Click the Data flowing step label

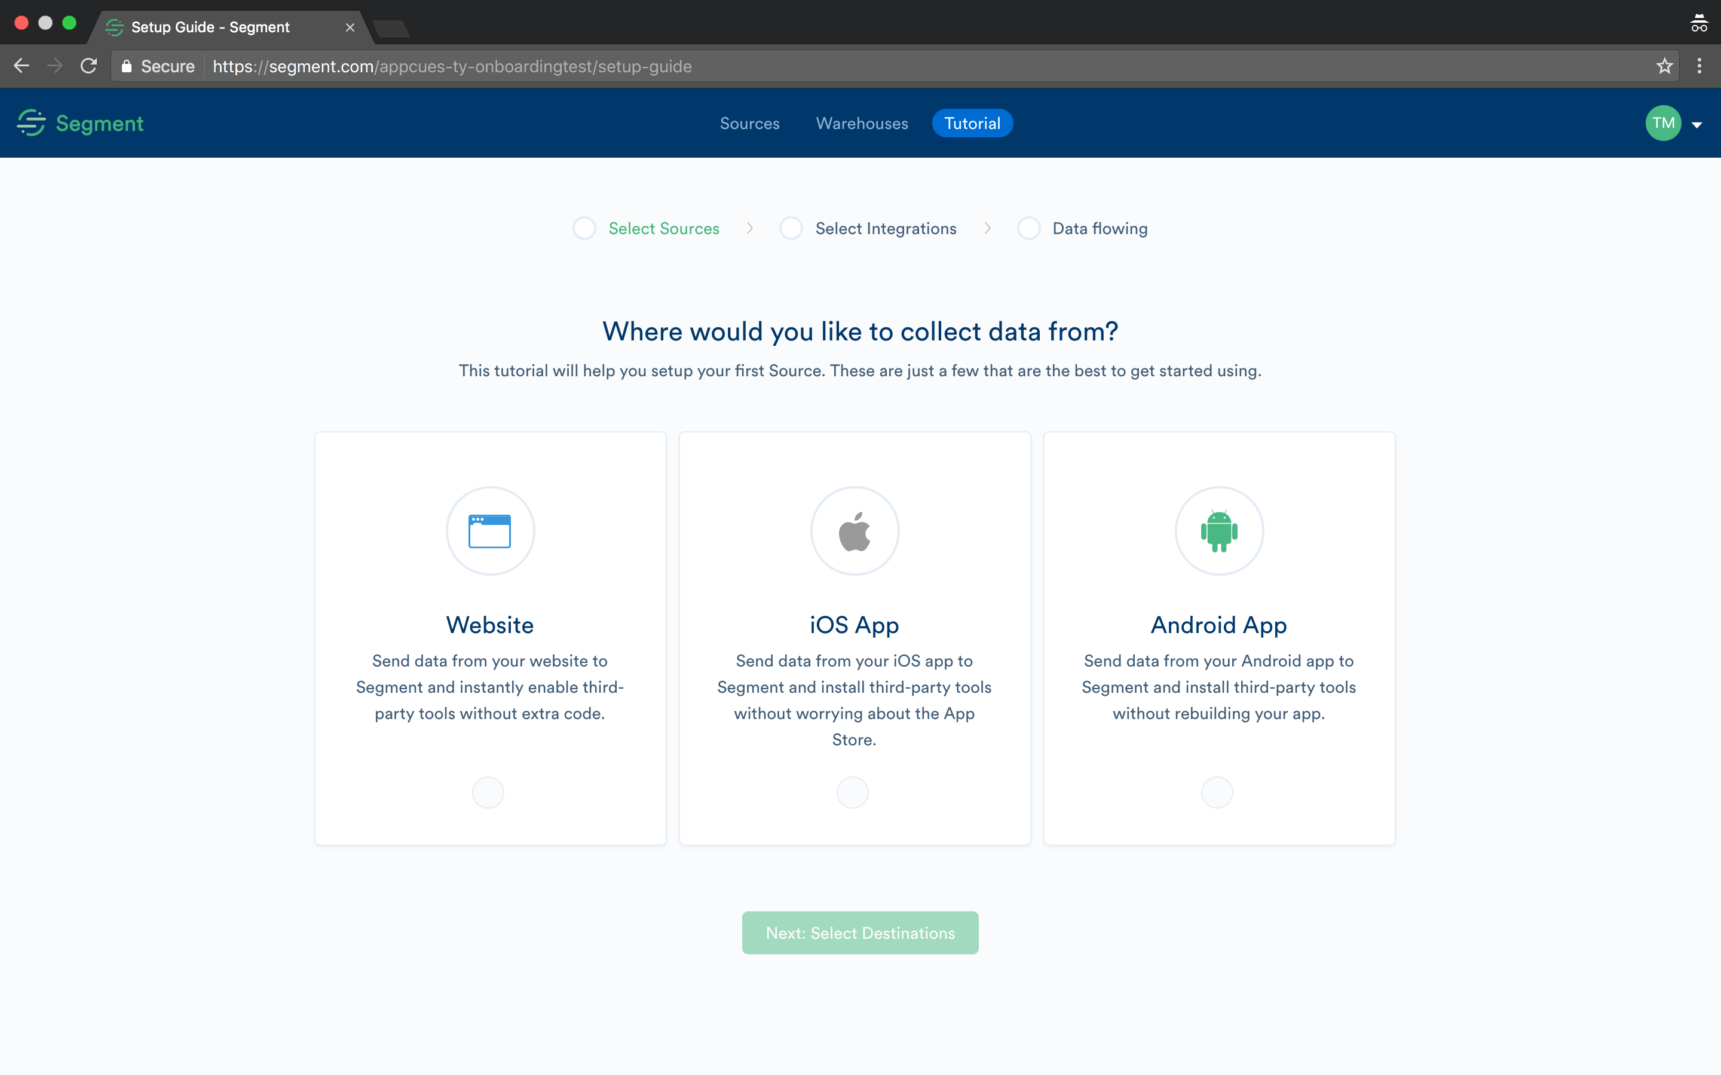[x=1100, y=228]
